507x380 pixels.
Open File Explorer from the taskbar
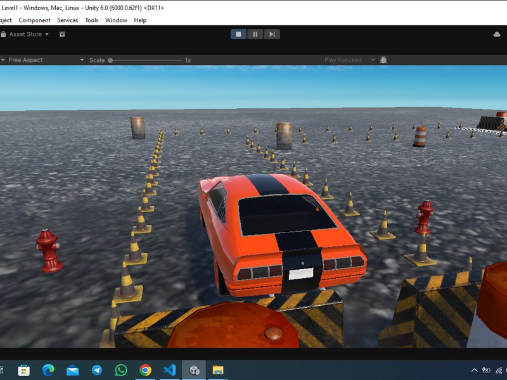tap(218, 369)
